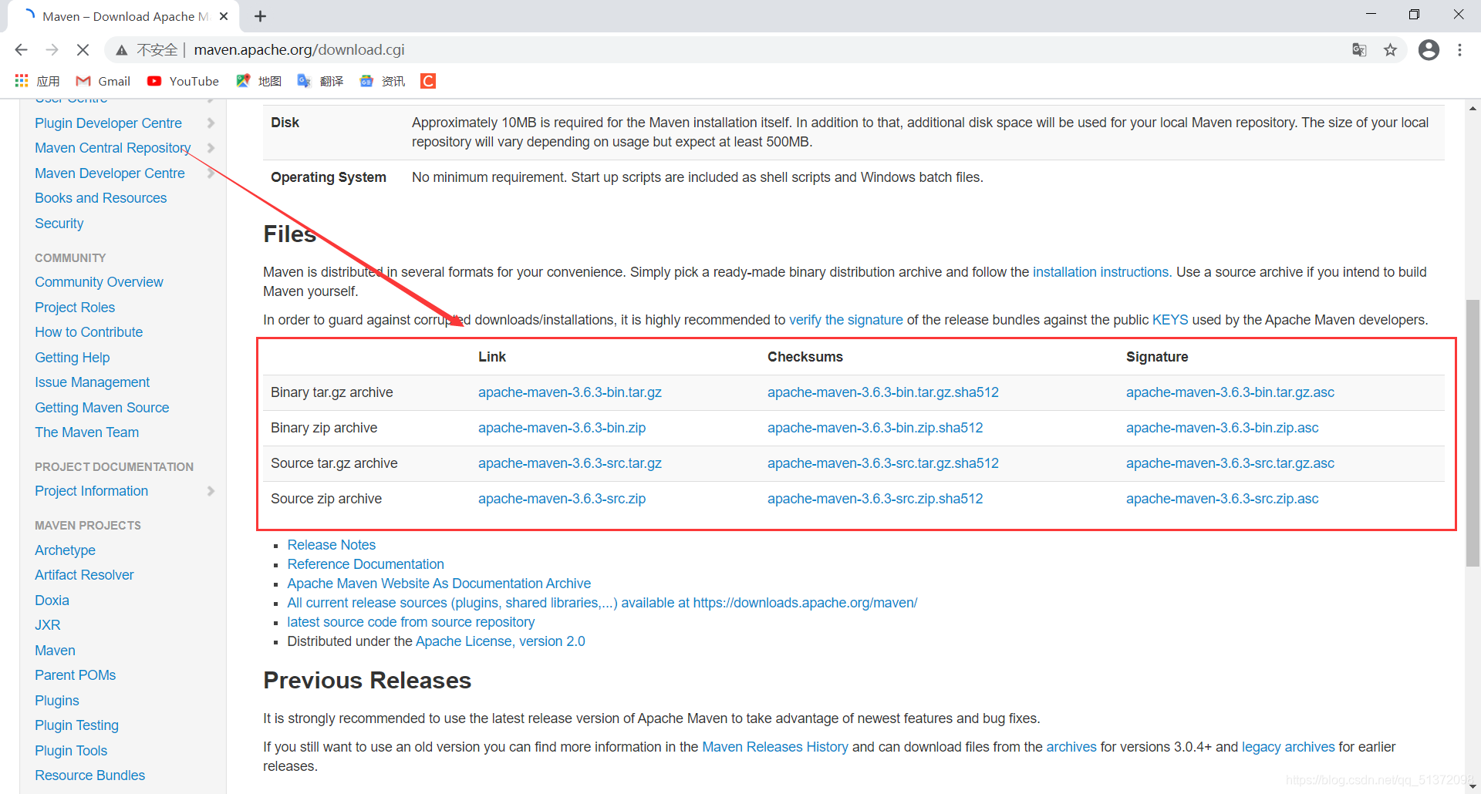1481x794 pixels.
Task: Open the installation instructions link
Action: (1101, 272)
